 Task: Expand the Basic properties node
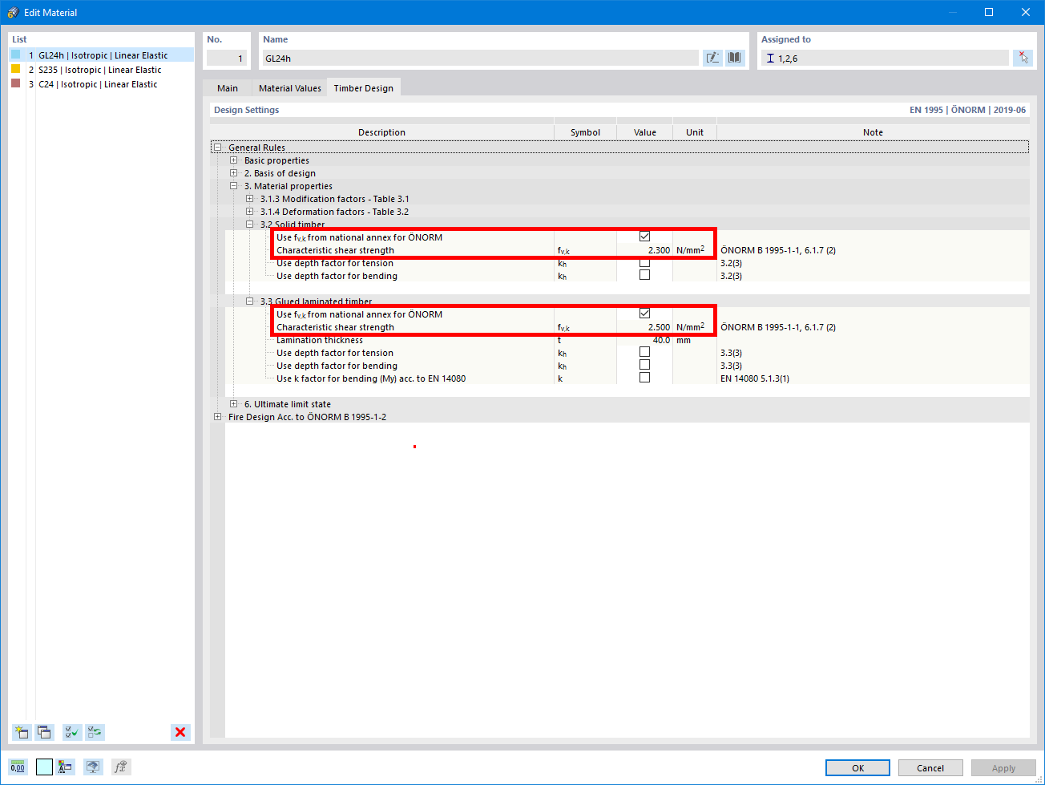point(233,160)
